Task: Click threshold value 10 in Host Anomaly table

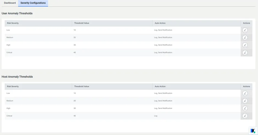Action: [x=75, y=93]
